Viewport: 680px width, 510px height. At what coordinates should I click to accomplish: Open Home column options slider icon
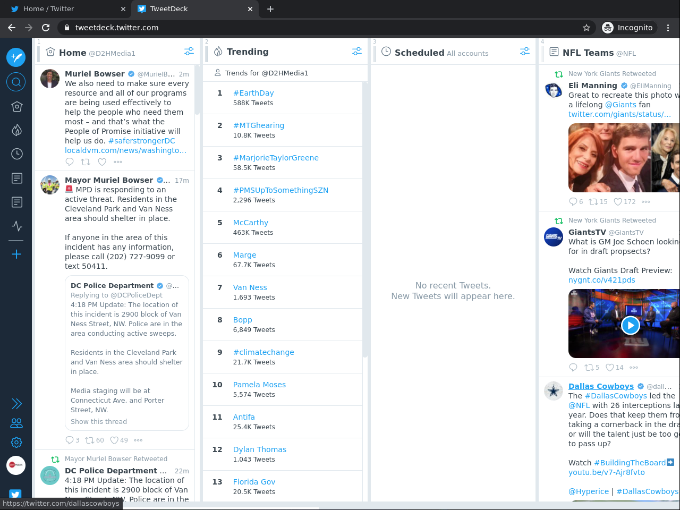189,52
